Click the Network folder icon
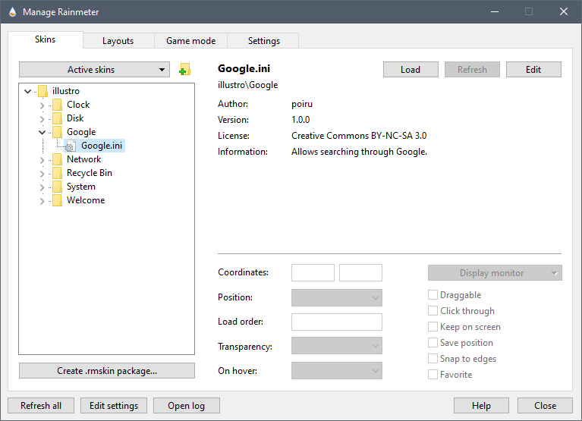582x421 pixels. click(x=57, y=159)
